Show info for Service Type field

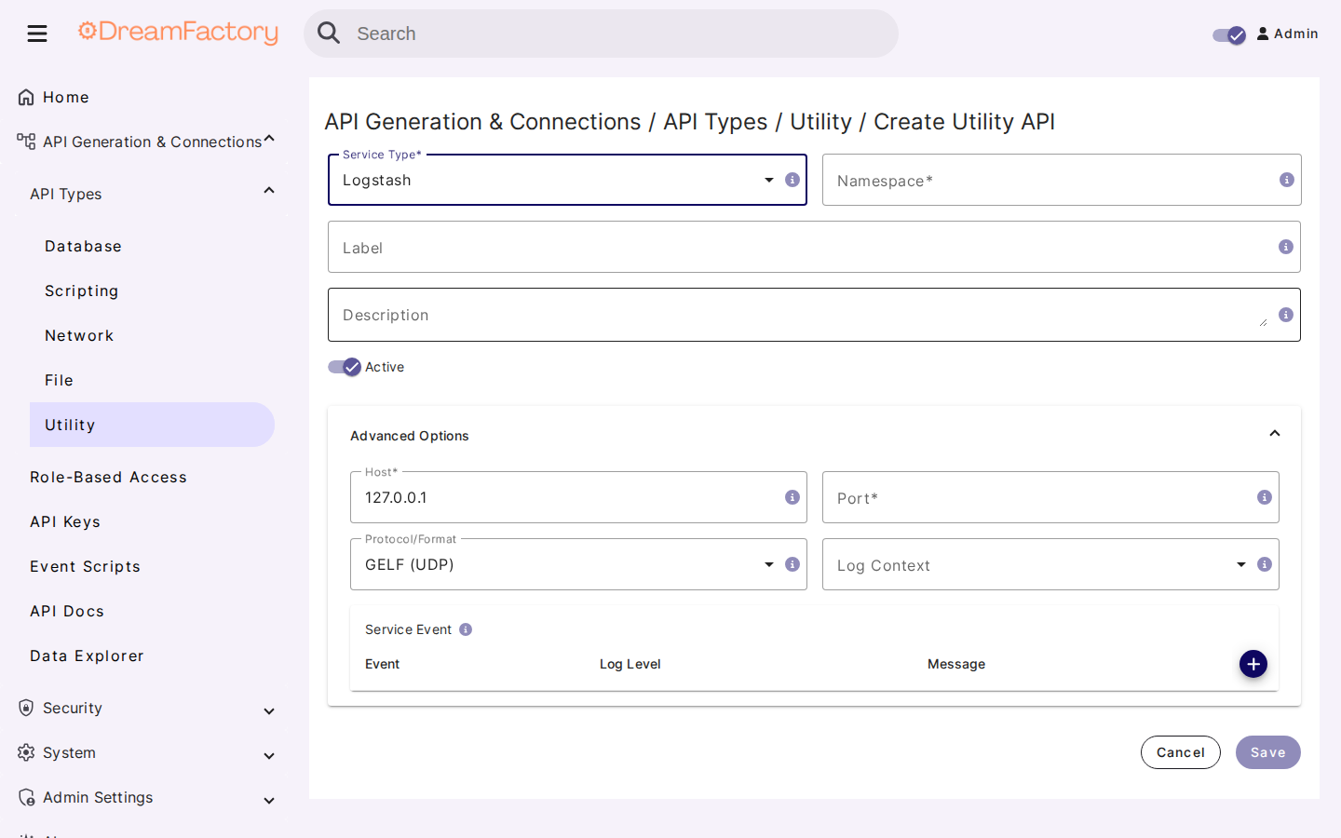coord(792,180)
